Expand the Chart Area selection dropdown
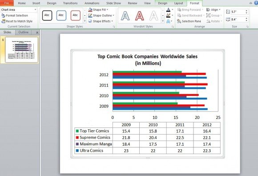This screenshot has height=176, width=258. coord(35,10)
